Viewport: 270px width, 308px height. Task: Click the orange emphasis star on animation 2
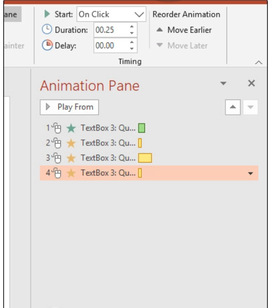71,143
